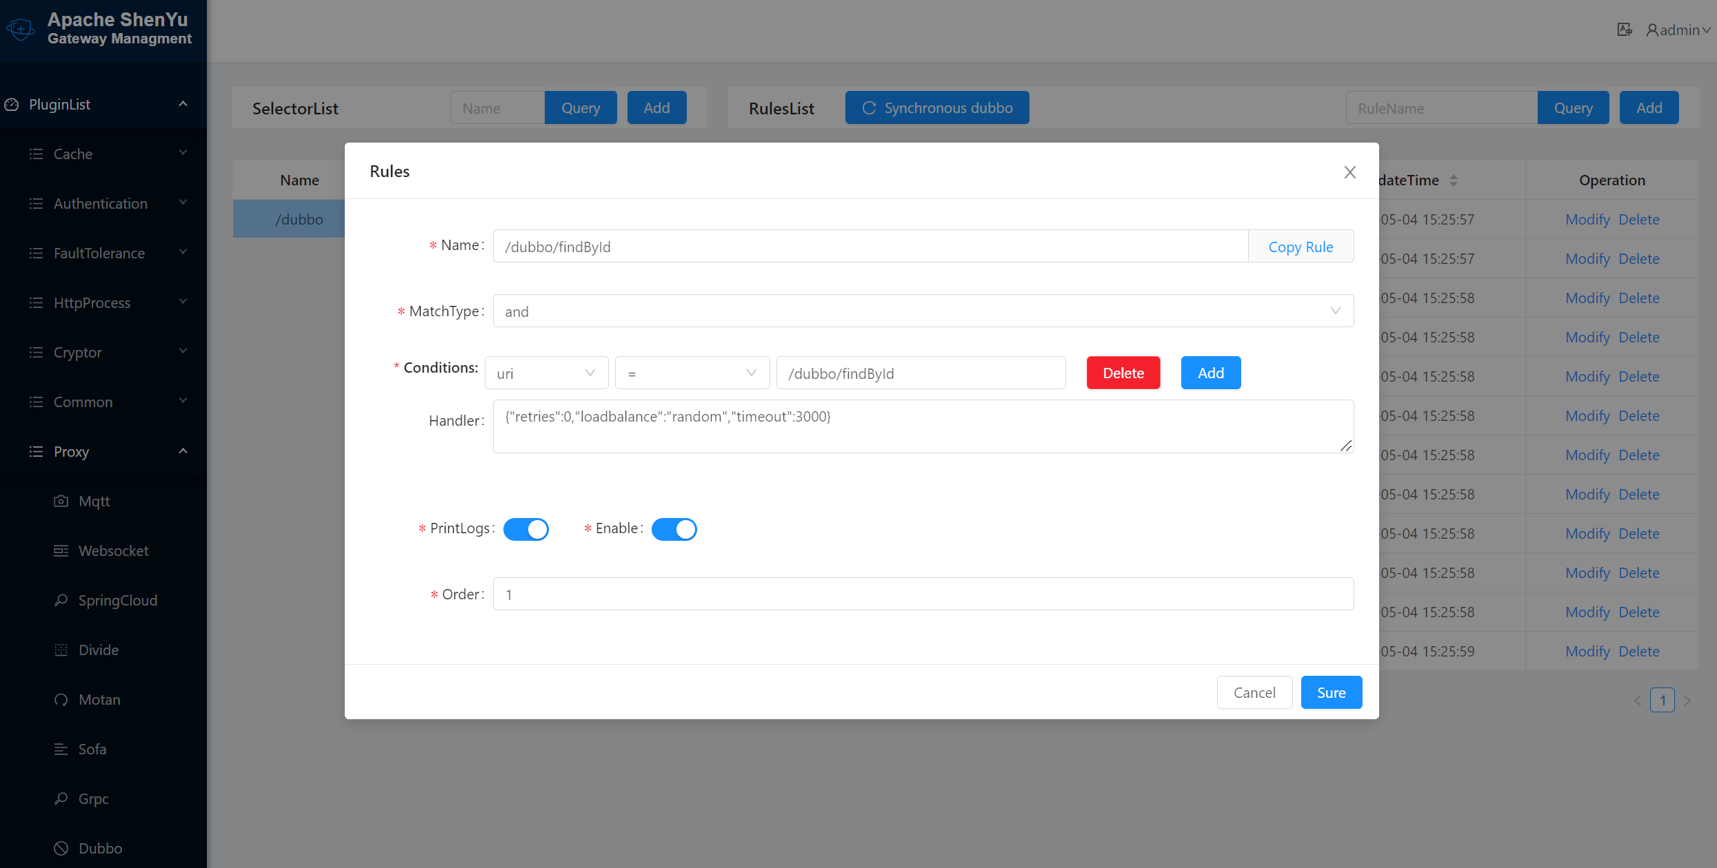This screenshot has width=1717, height=868.
Task: Click the Apache ShenYu logo icon
Action: point(21,29)
